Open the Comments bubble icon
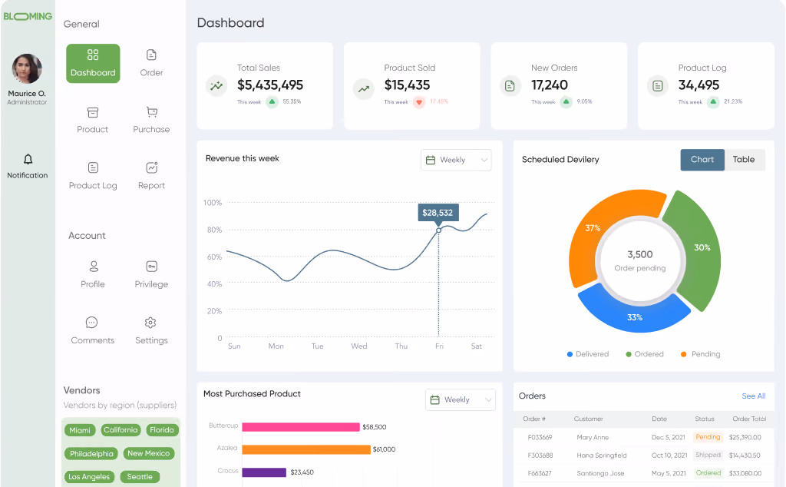Image resolution: width=786 pixels, height=487 pixels. (x=92, y=322)
